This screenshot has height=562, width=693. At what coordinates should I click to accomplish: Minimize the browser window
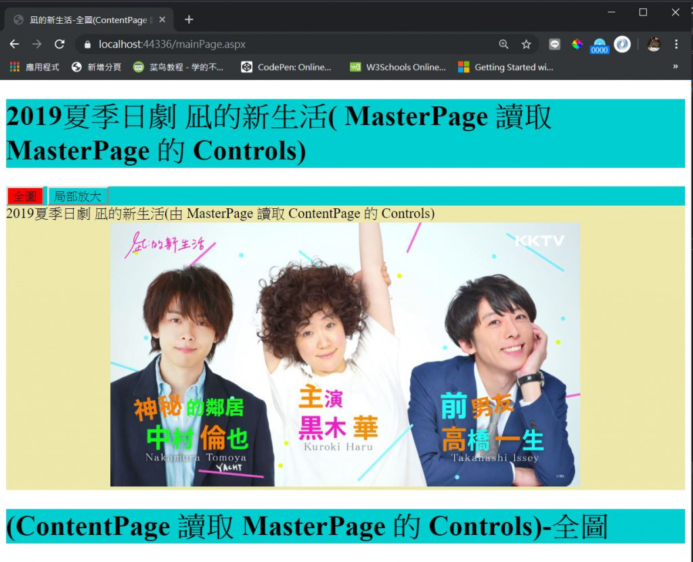tap(611, 12)
